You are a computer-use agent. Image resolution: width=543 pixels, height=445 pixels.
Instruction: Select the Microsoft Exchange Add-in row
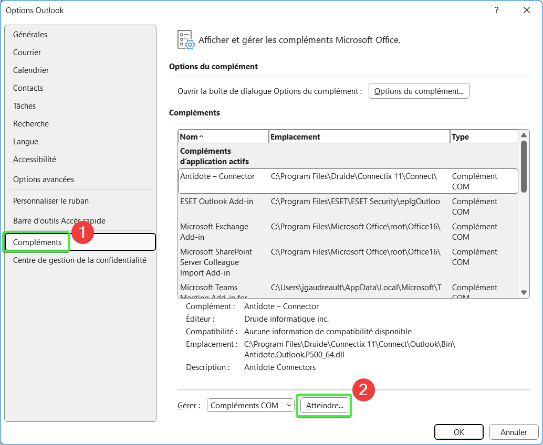point(348,232)
